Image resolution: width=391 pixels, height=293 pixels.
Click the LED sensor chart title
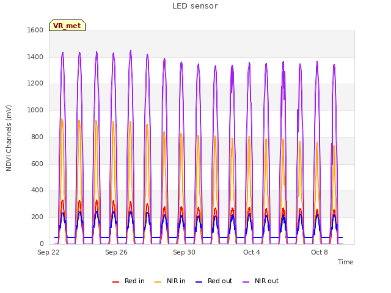pyautogui.click(x=195, y=6)
